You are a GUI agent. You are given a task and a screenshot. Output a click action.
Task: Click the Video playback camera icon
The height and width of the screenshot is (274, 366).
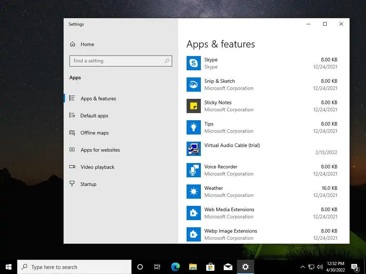click(x=72, y=167)
